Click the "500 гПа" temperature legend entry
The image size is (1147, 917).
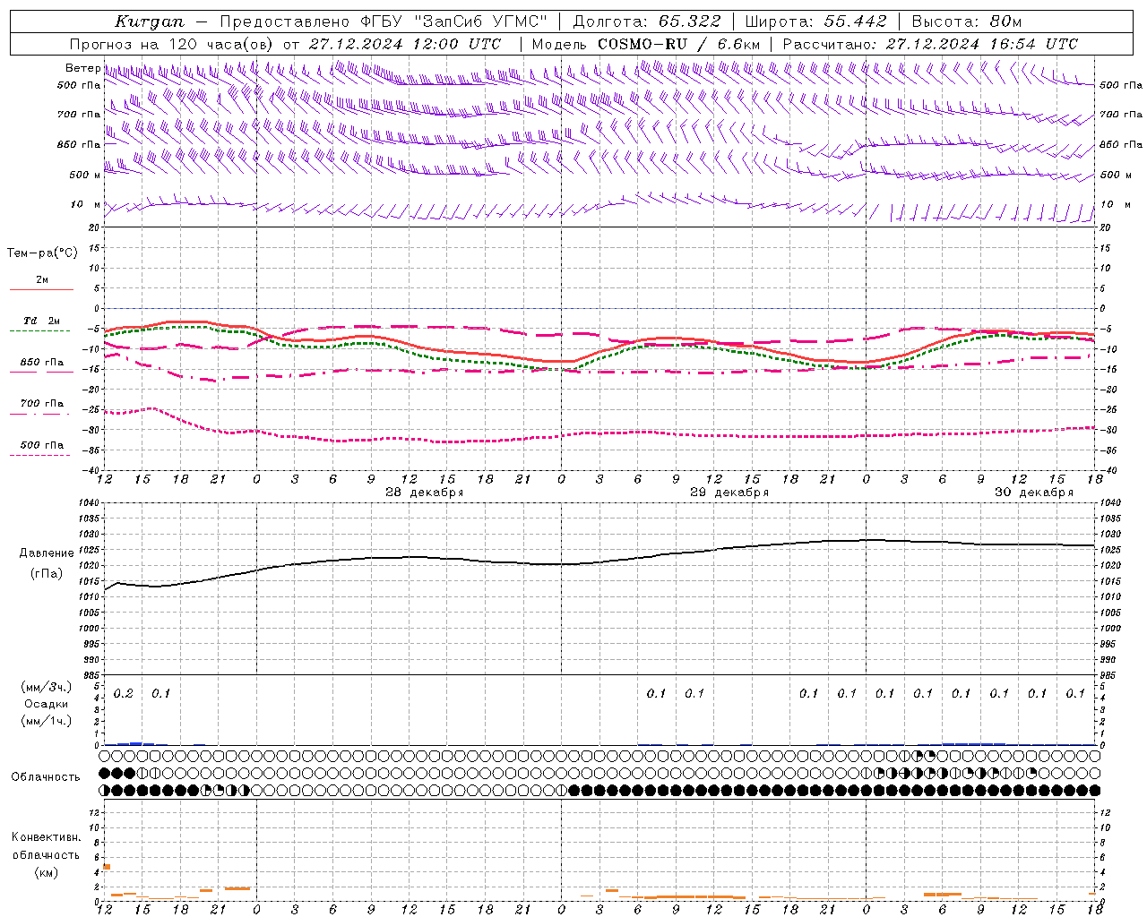coord(42,445)
